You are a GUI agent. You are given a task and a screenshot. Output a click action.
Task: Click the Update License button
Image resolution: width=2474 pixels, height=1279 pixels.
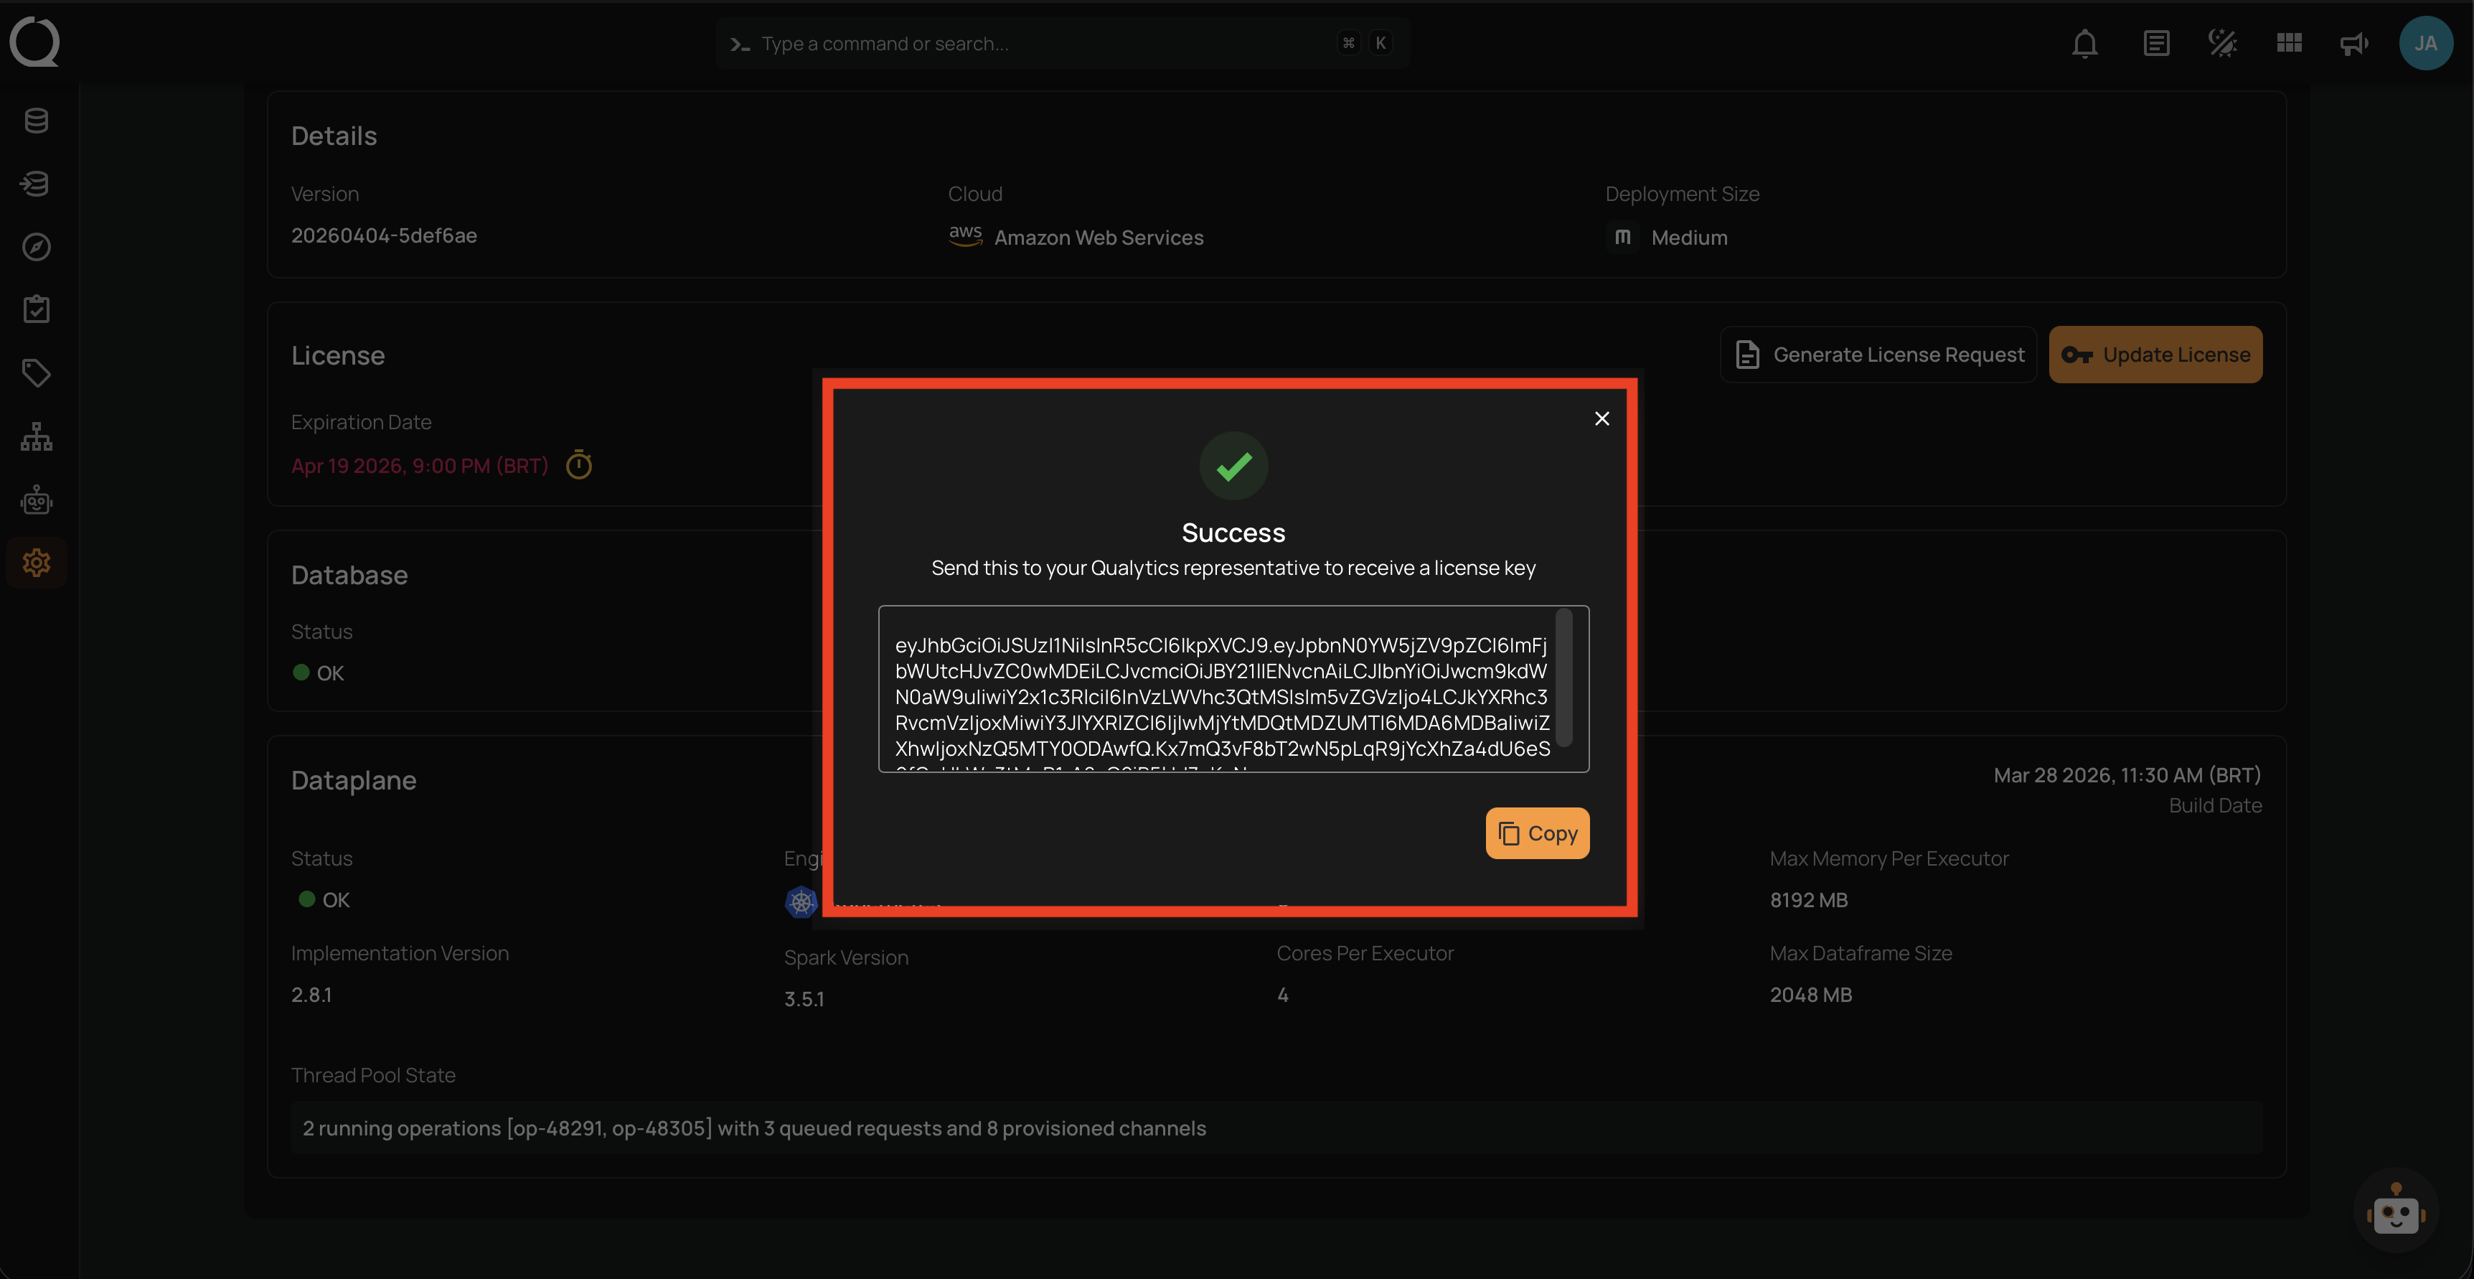(2156, 355)
